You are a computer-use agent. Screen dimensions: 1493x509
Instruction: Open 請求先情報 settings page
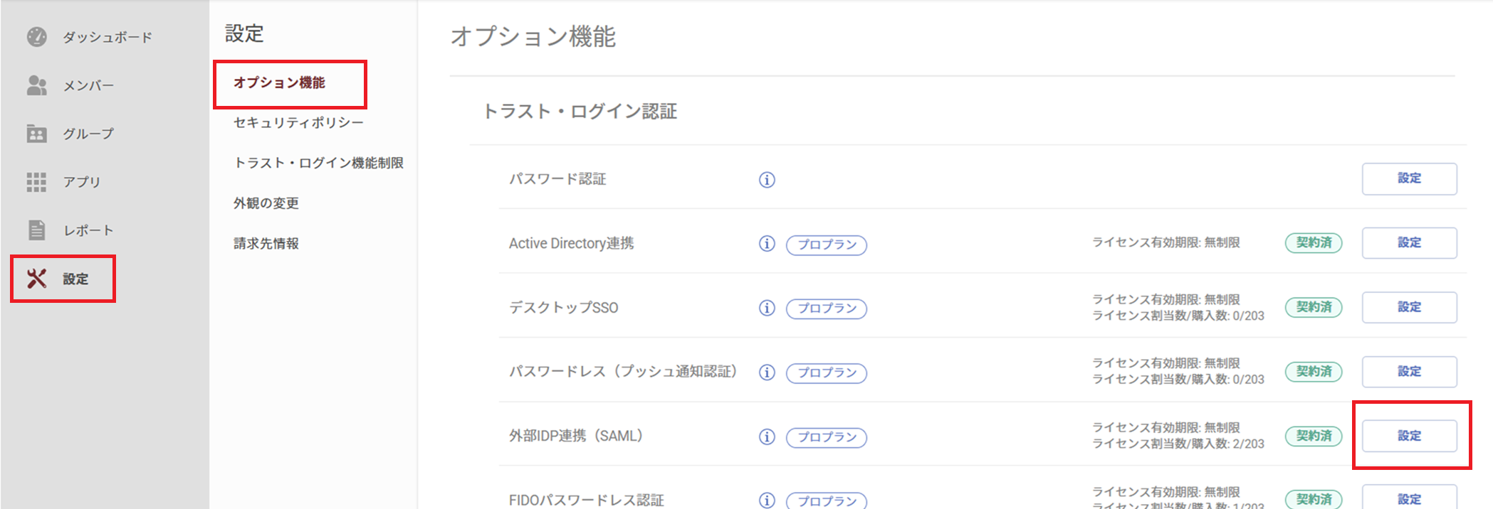266,244
